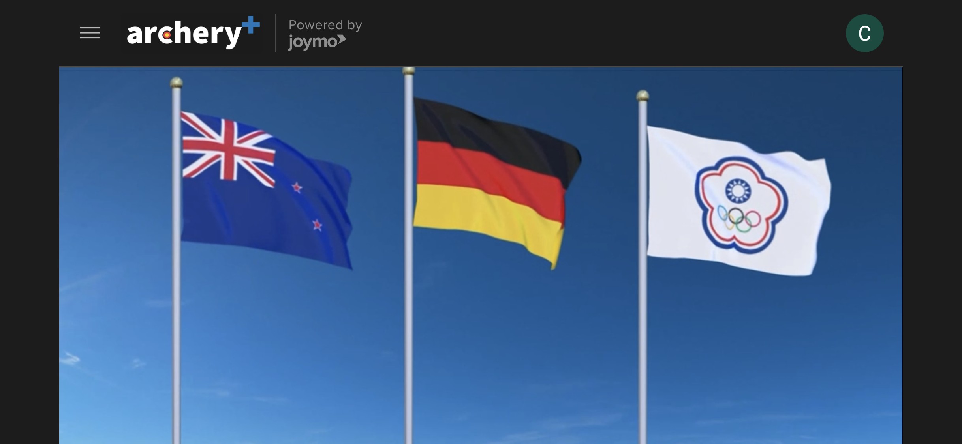Open the user account avatar labeled C
The width and height of the screenshot is (962, 444).
point(864,33)
